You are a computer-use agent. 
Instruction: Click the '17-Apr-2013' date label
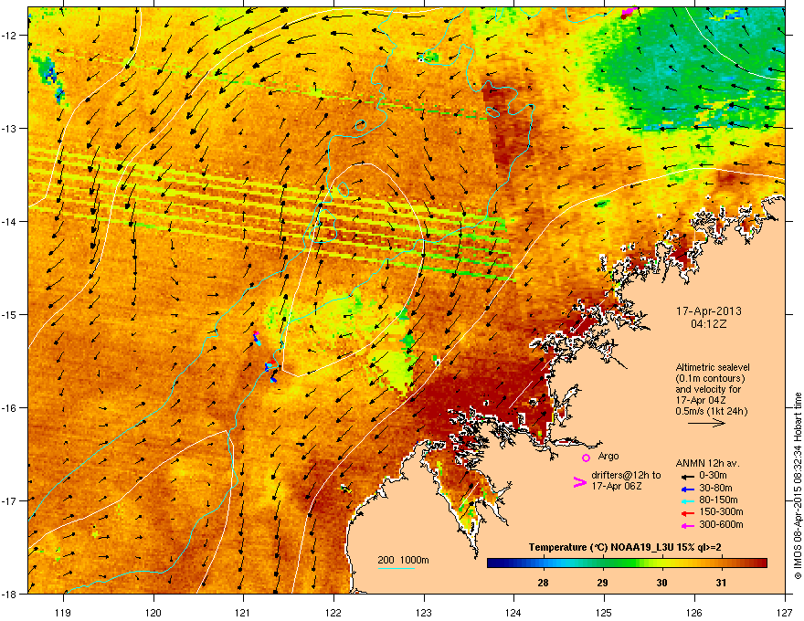(709, 311)
